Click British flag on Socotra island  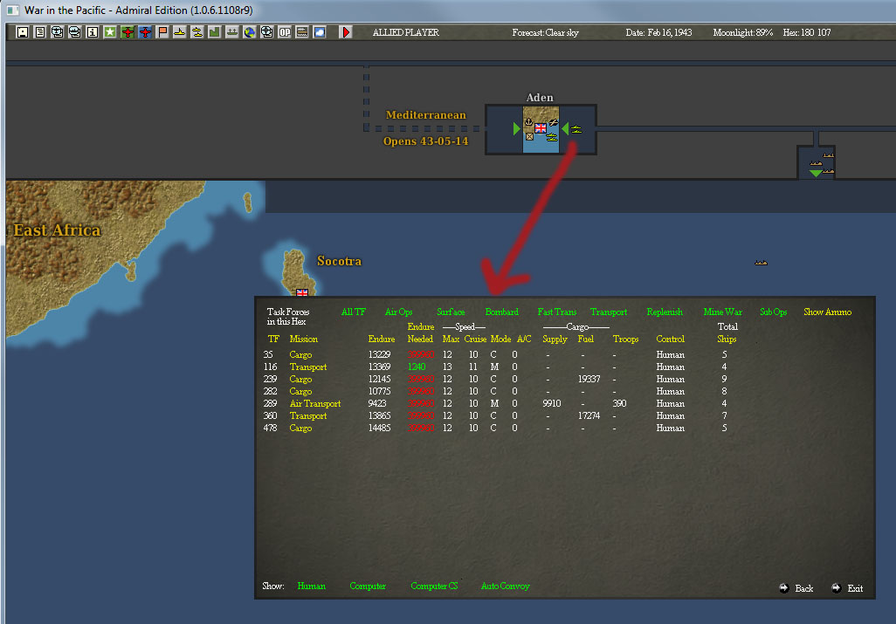[302, 292]
